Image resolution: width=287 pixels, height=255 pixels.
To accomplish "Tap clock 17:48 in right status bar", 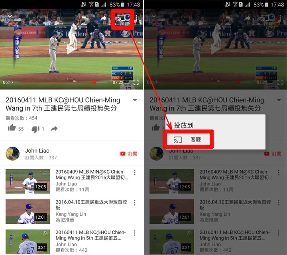I will click(277, 4).
